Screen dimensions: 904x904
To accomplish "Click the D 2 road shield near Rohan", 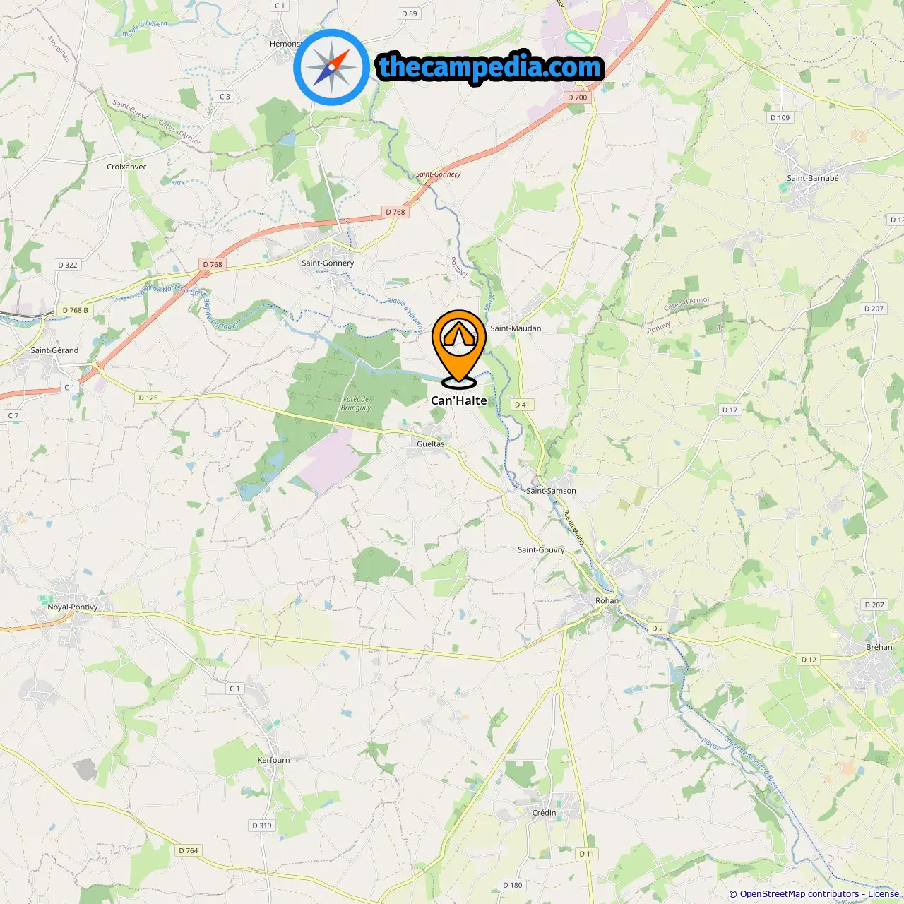I will 658,628.
